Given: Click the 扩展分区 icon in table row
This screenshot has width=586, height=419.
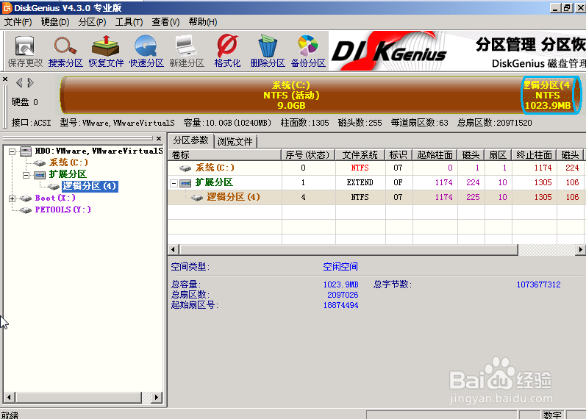Looking at the screenshot, I should [185, 183].
